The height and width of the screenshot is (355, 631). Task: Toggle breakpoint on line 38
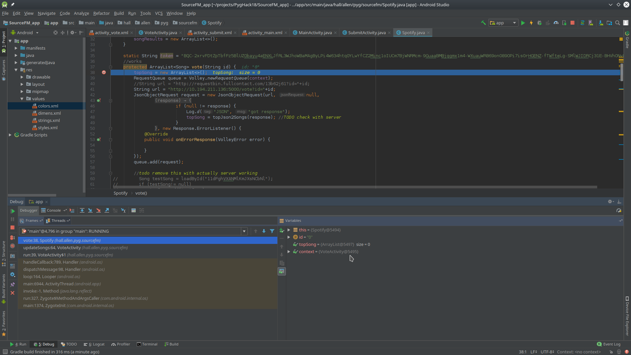(104, 72)
